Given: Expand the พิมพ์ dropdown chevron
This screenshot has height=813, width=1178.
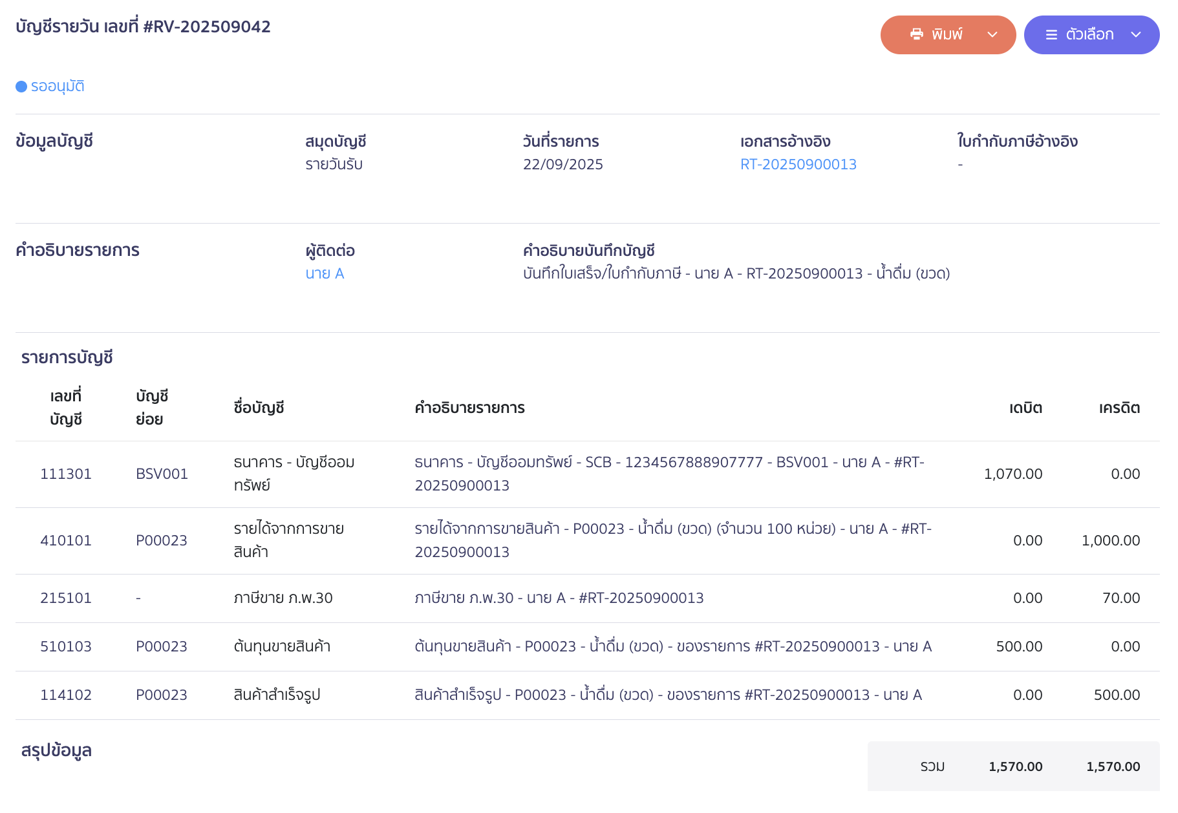Looking at the screenshot, I should tap(992, 35).
